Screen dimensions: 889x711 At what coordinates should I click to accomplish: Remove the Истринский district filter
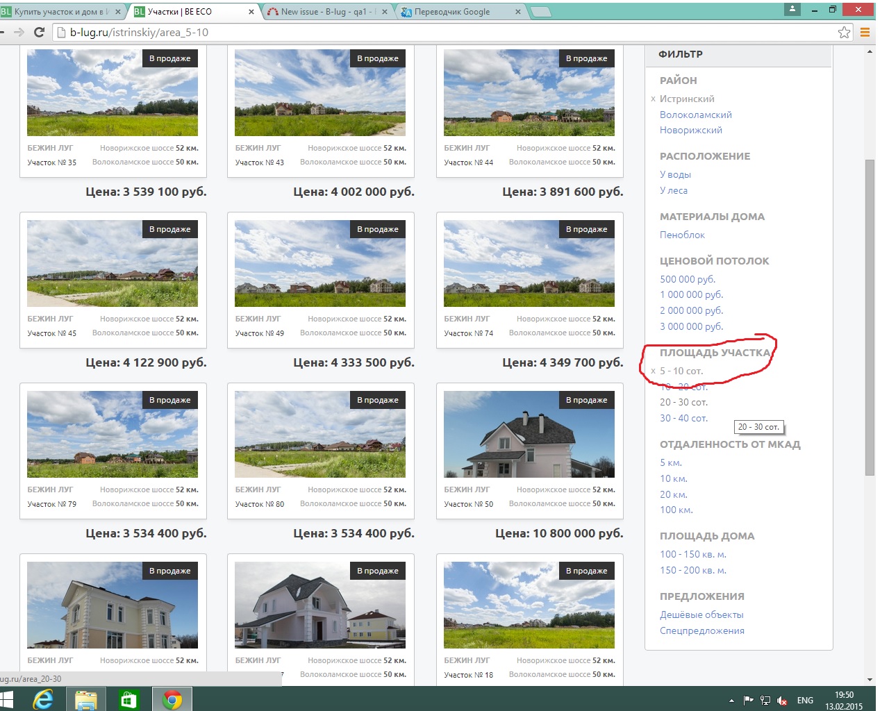653,99
